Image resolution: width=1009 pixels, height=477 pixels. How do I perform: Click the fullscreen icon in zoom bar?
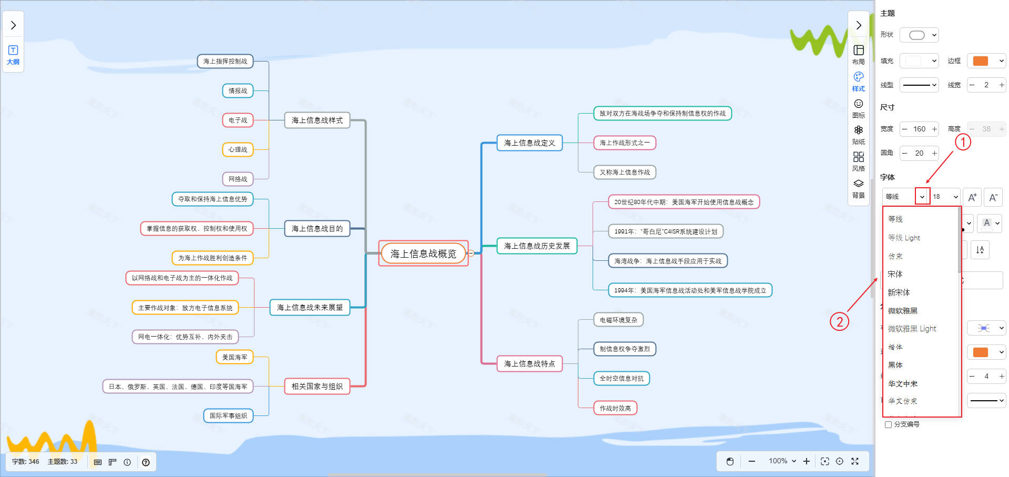click(x=855, y=461)
